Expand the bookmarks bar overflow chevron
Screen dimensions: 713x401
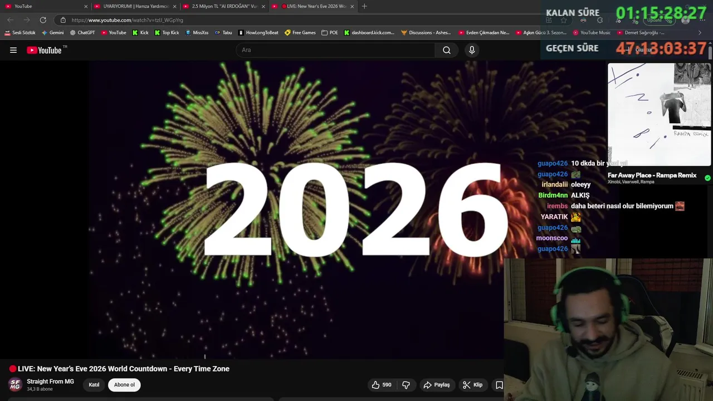(700, 33)
